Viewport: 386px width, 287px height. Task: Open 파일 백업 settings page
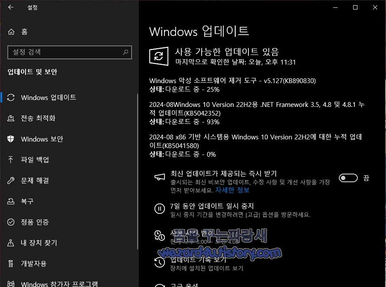tap(69, 160)
